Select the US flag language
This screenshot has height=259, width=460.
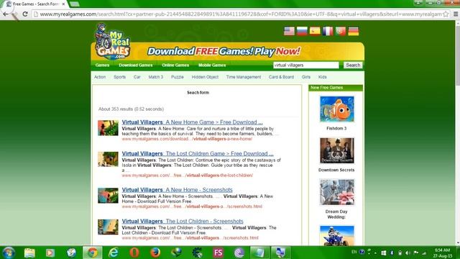click(x=289, y=31)
